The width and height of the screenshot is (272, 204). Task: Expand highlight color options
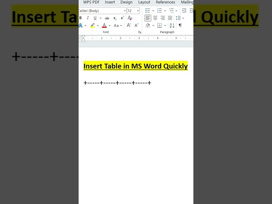98,25
